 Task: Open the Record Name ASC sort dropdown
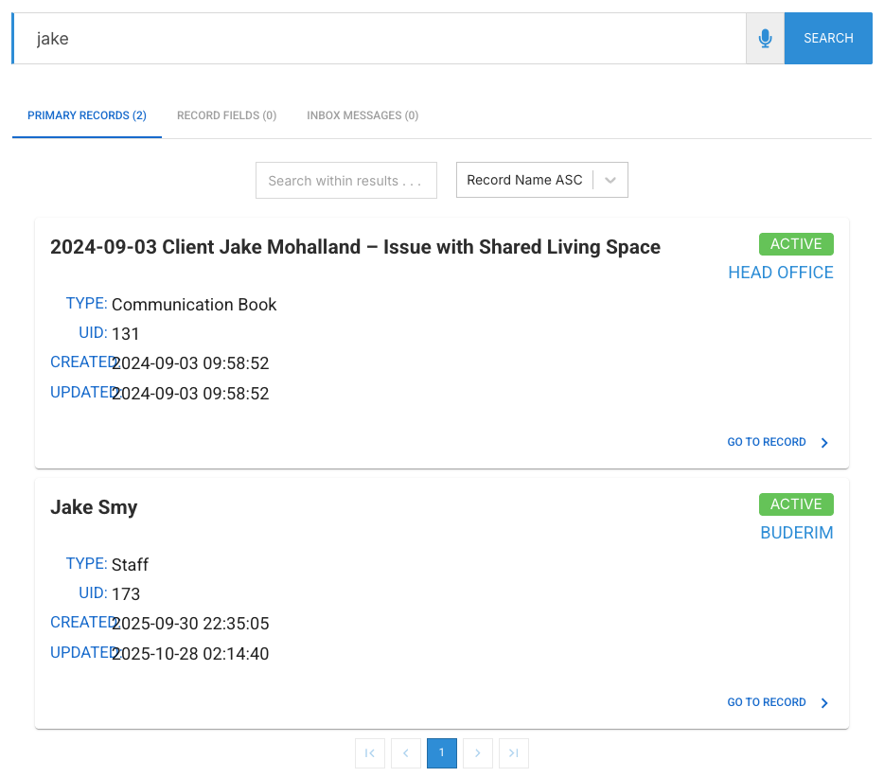[x=541, y=180]
